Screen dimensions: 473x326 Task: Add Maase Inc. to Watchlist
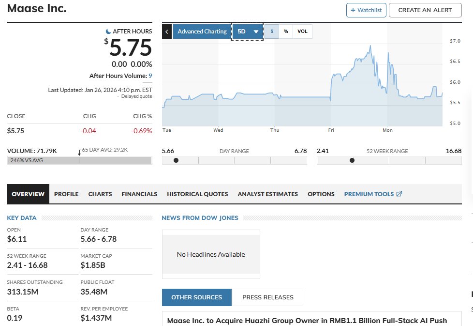(x=366, y=10)
